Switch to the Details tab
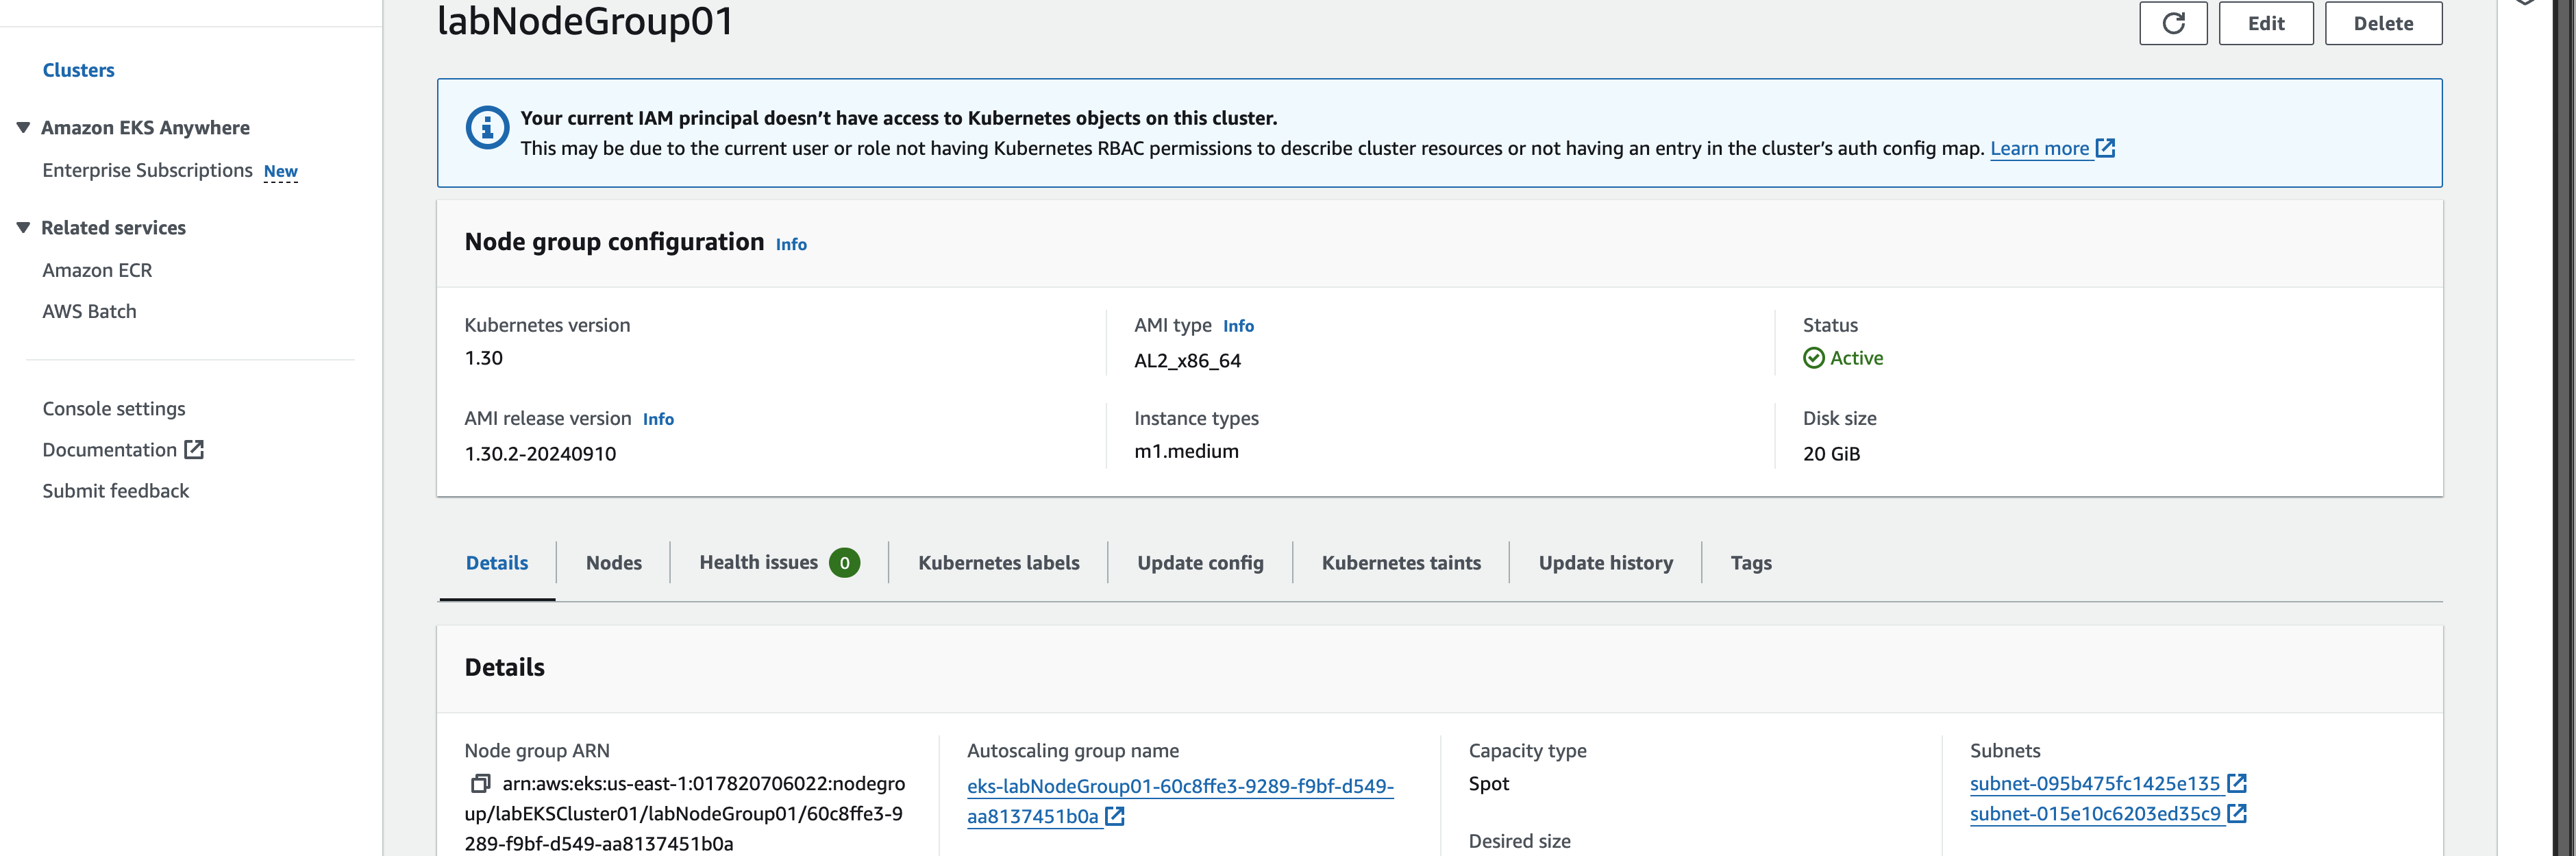Viewport: 2576px width, 856px height. [497, 563]
